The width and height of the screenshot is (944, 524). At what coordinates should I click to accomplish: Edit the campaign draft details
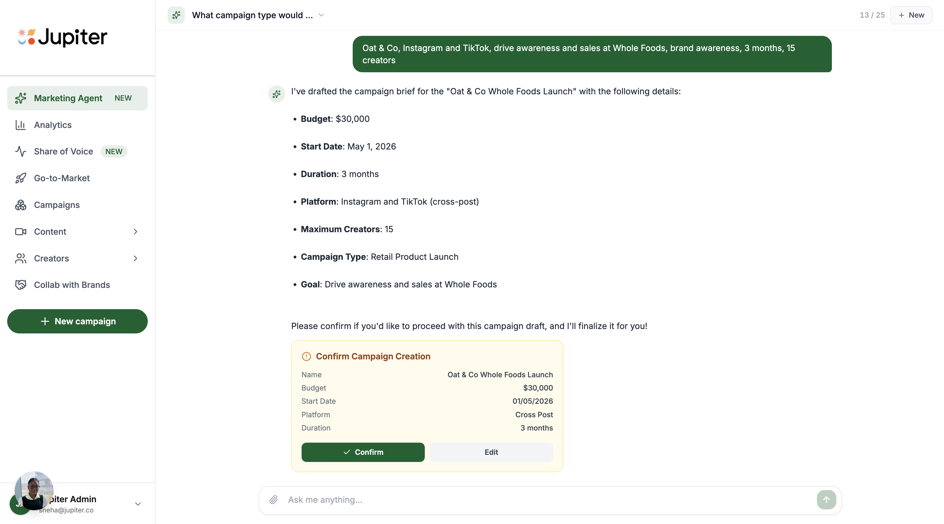pos(491,452)
